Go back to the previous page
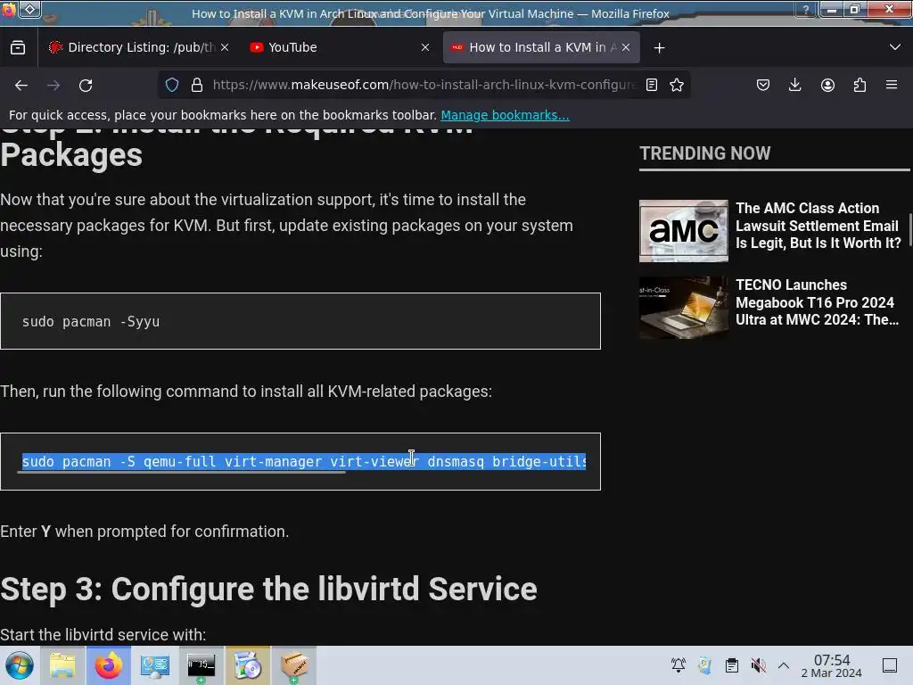 [x=21, y=85]
